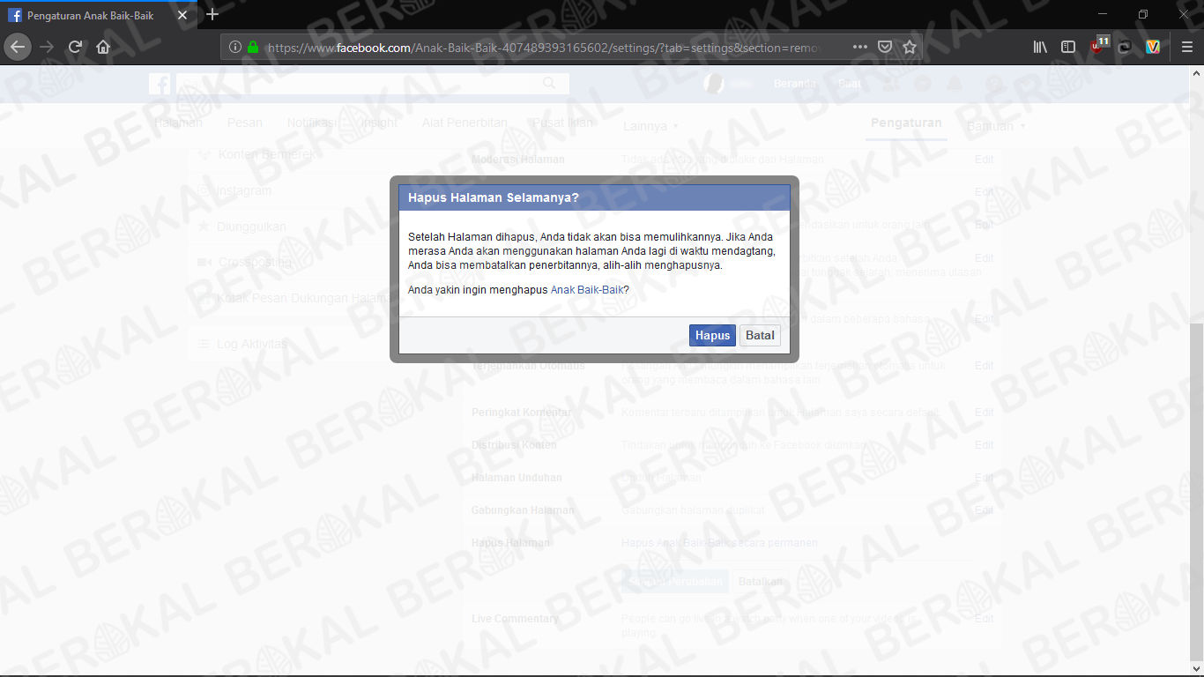The width and height of the screenshot is (1204, 677).
Task: Show site information icon in address bar
Action: click(235, 47)
